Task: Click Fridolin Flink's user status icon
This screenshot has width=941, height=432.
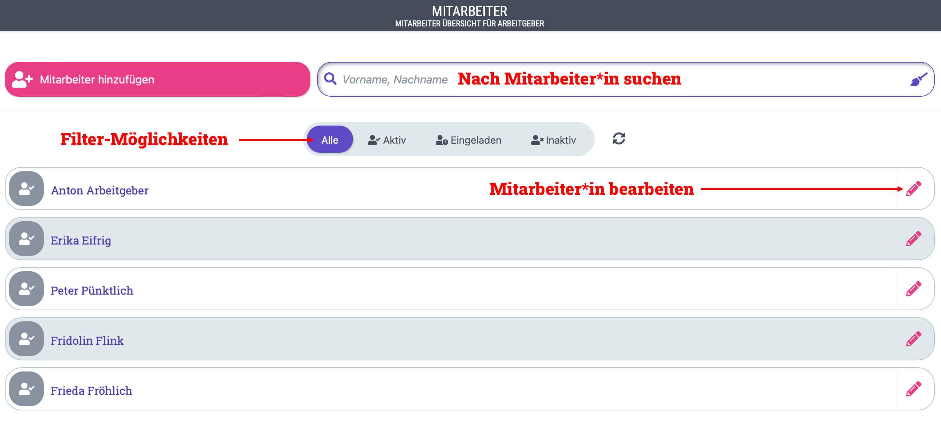Action: [26, 339]
